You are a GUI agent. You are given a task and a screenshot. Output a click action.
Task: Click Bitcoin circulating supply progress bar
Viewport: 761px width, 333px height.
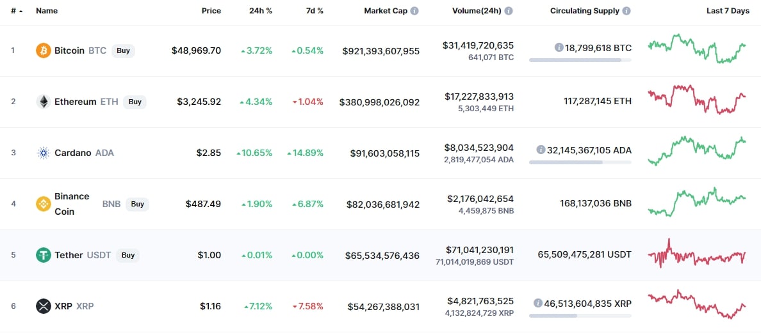(580, 60)
